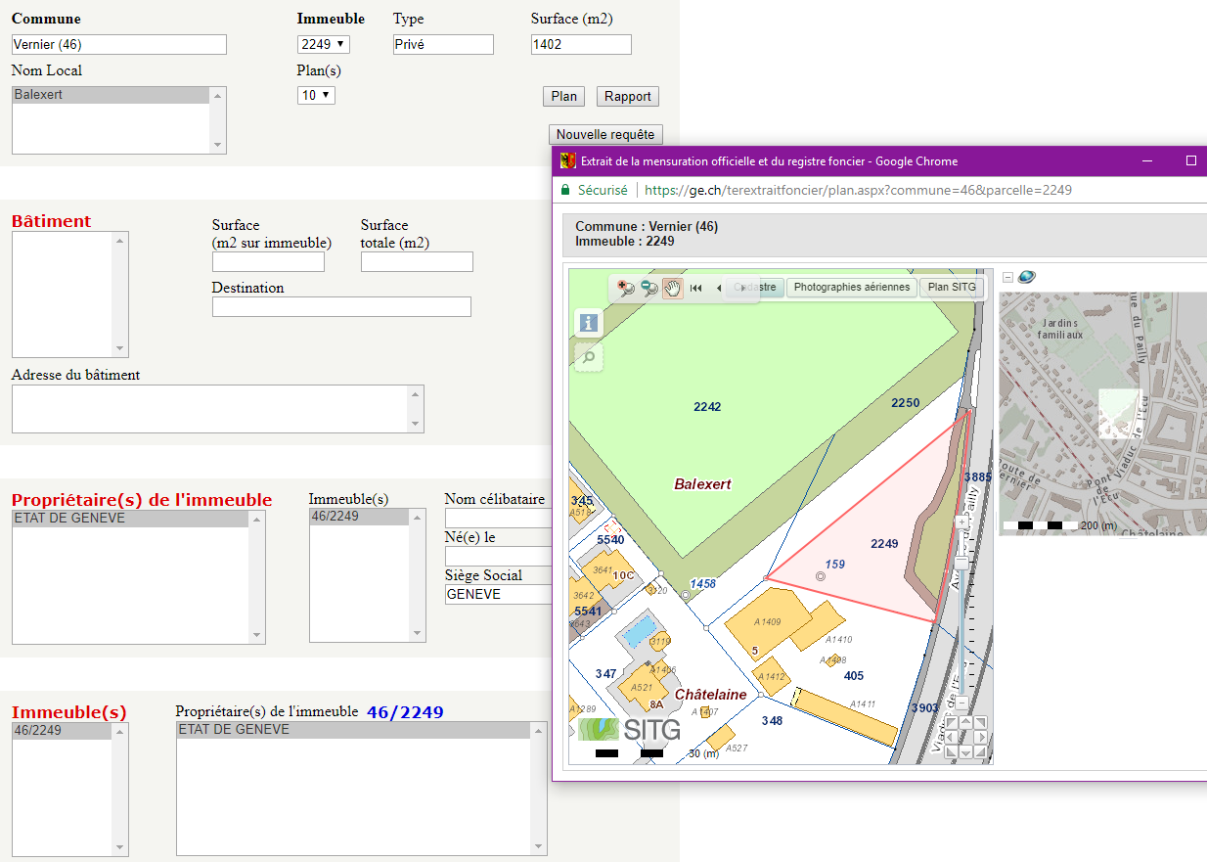Click the map zoom slider handle

click(x=961, y=563)
